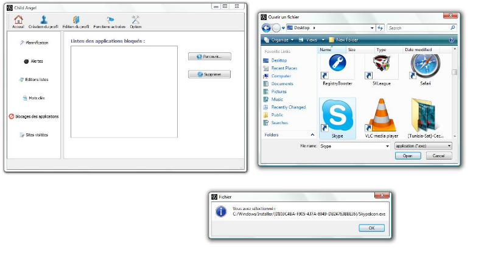Click the forward navigation arrow in the file dialog
This screenshot has height=266, width=487.
click(x=276, y=28)
